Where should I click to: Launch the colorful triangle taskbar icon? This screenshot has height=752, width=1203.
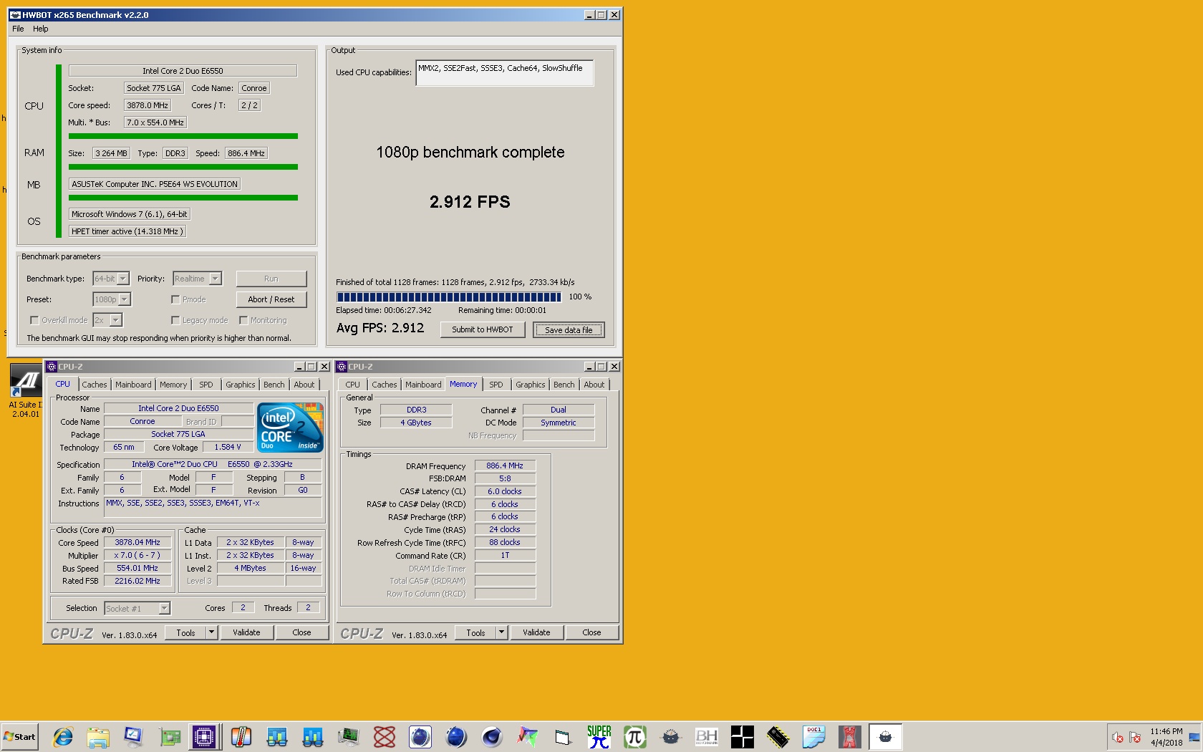(x=528, y=736)
